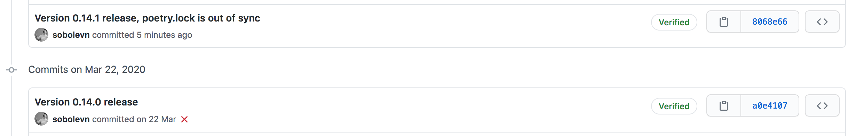Show Verified signature details for the 0.14.1 commit

pyautogui.click(x=674, y=22)
